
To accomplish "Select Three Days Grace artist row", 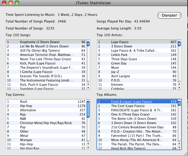I will (137, 59).
